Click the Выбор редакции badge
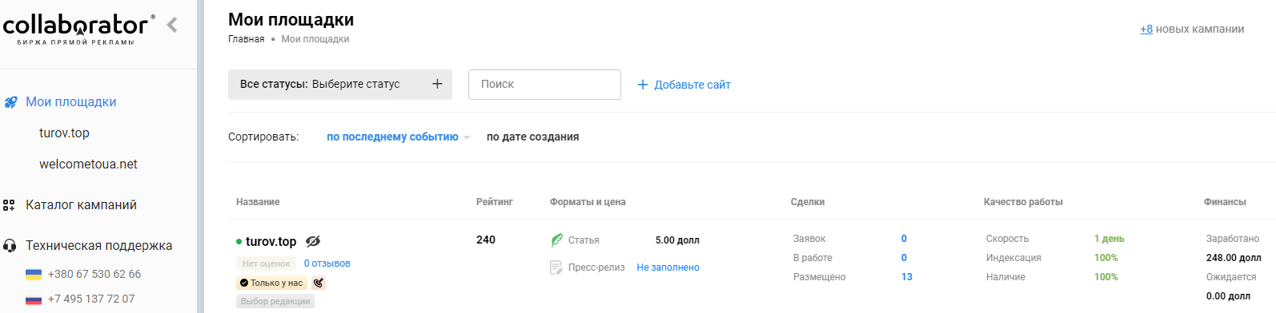Screen dimensions: 1276x313 (x=275, y=301)
